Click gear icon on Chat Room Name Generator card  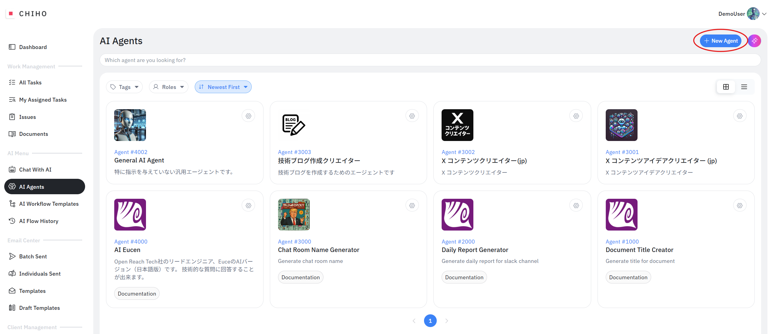point(412,205)
